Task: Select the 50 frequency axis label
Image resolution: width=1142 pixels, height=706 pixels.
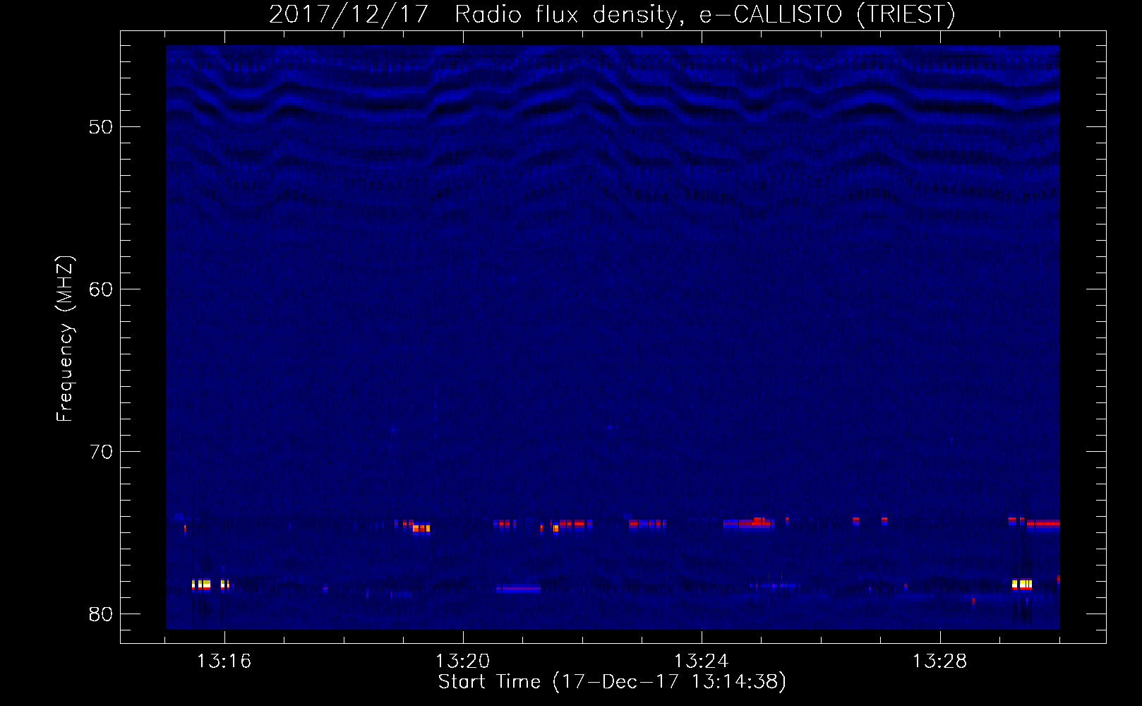Action: pos(101,127)
